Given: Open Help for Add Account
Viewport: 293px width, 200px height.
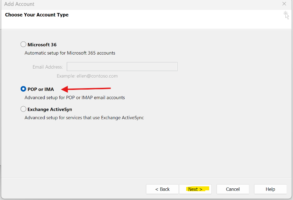Looking at the screenshot, I should click(x=270, y=189).
